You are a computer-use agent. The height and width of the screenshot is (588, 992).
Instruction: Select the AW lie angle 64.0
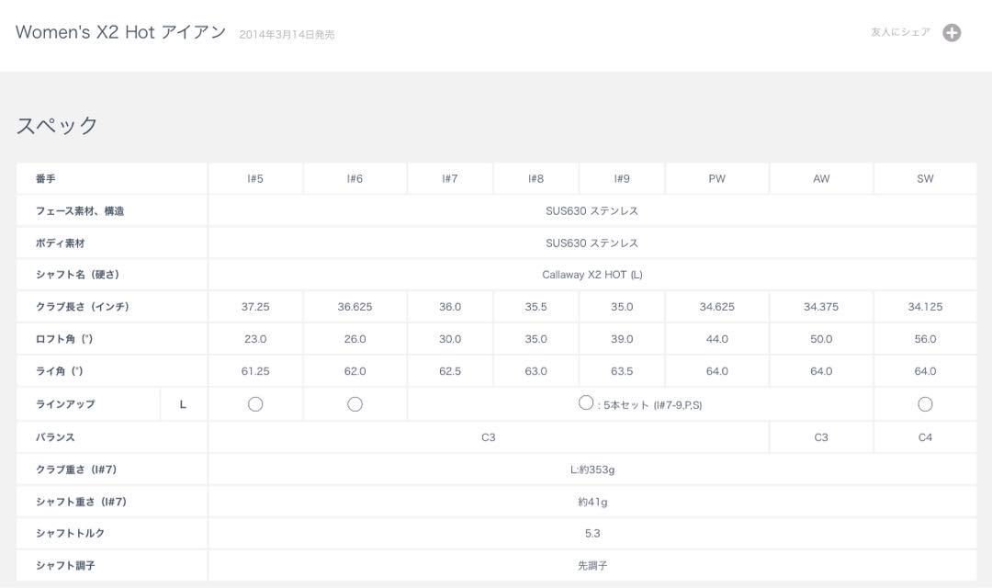pos(821,371)
